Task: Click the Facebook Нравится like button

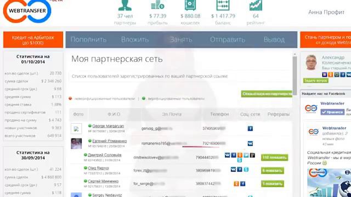Action: click(x=332, y=112)
